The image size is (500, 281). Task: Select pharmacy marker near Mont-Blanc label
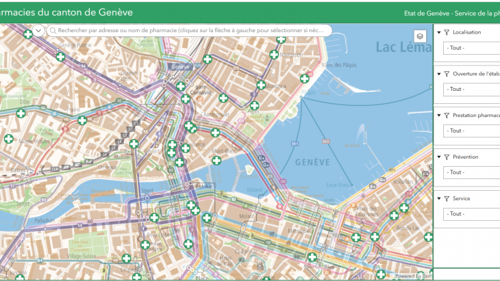click(216, 161)
